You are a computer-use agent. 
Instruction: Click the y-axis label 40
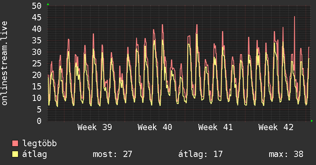click(x=37, y=29)
